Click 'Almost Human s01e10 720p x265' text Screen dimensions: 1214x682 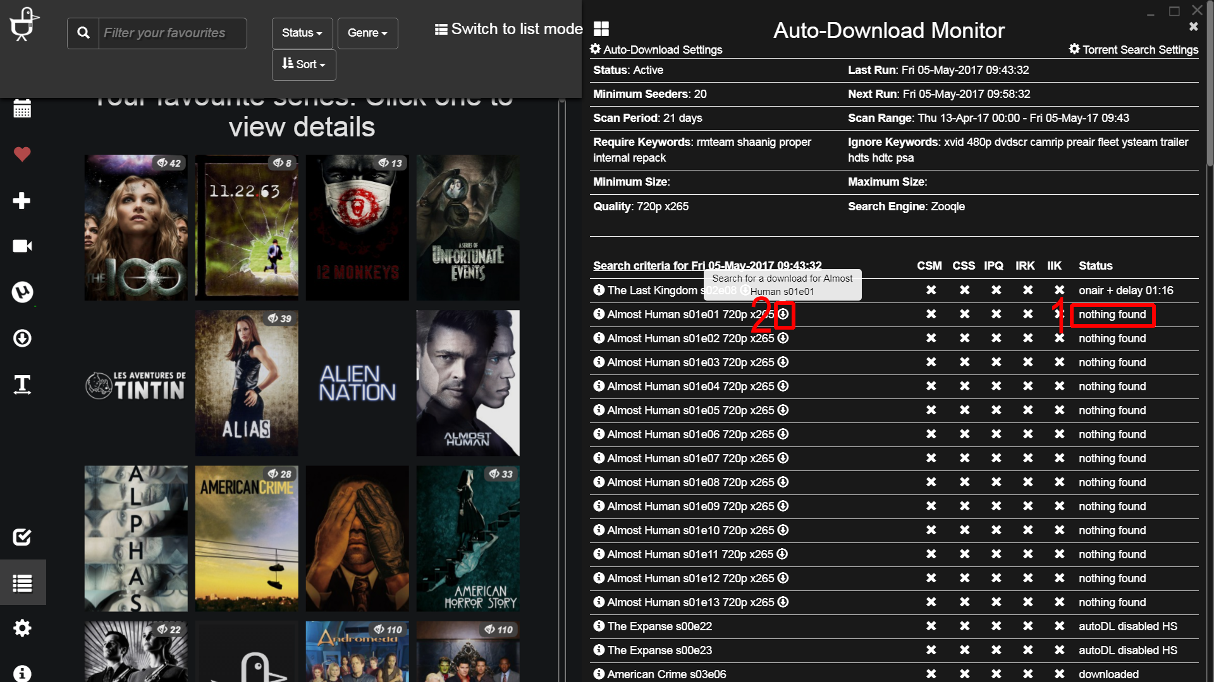(690, 530)
